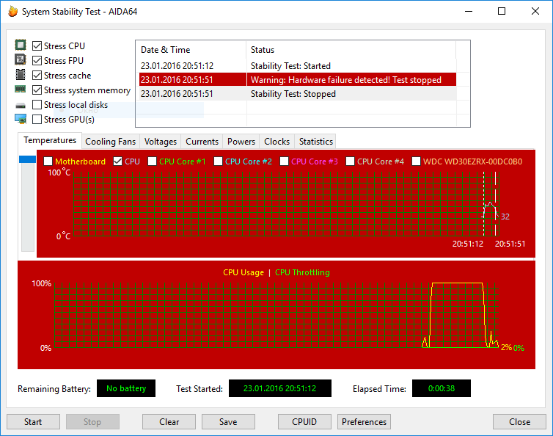
Task: Open the Clocks tab
Action: 276,142
